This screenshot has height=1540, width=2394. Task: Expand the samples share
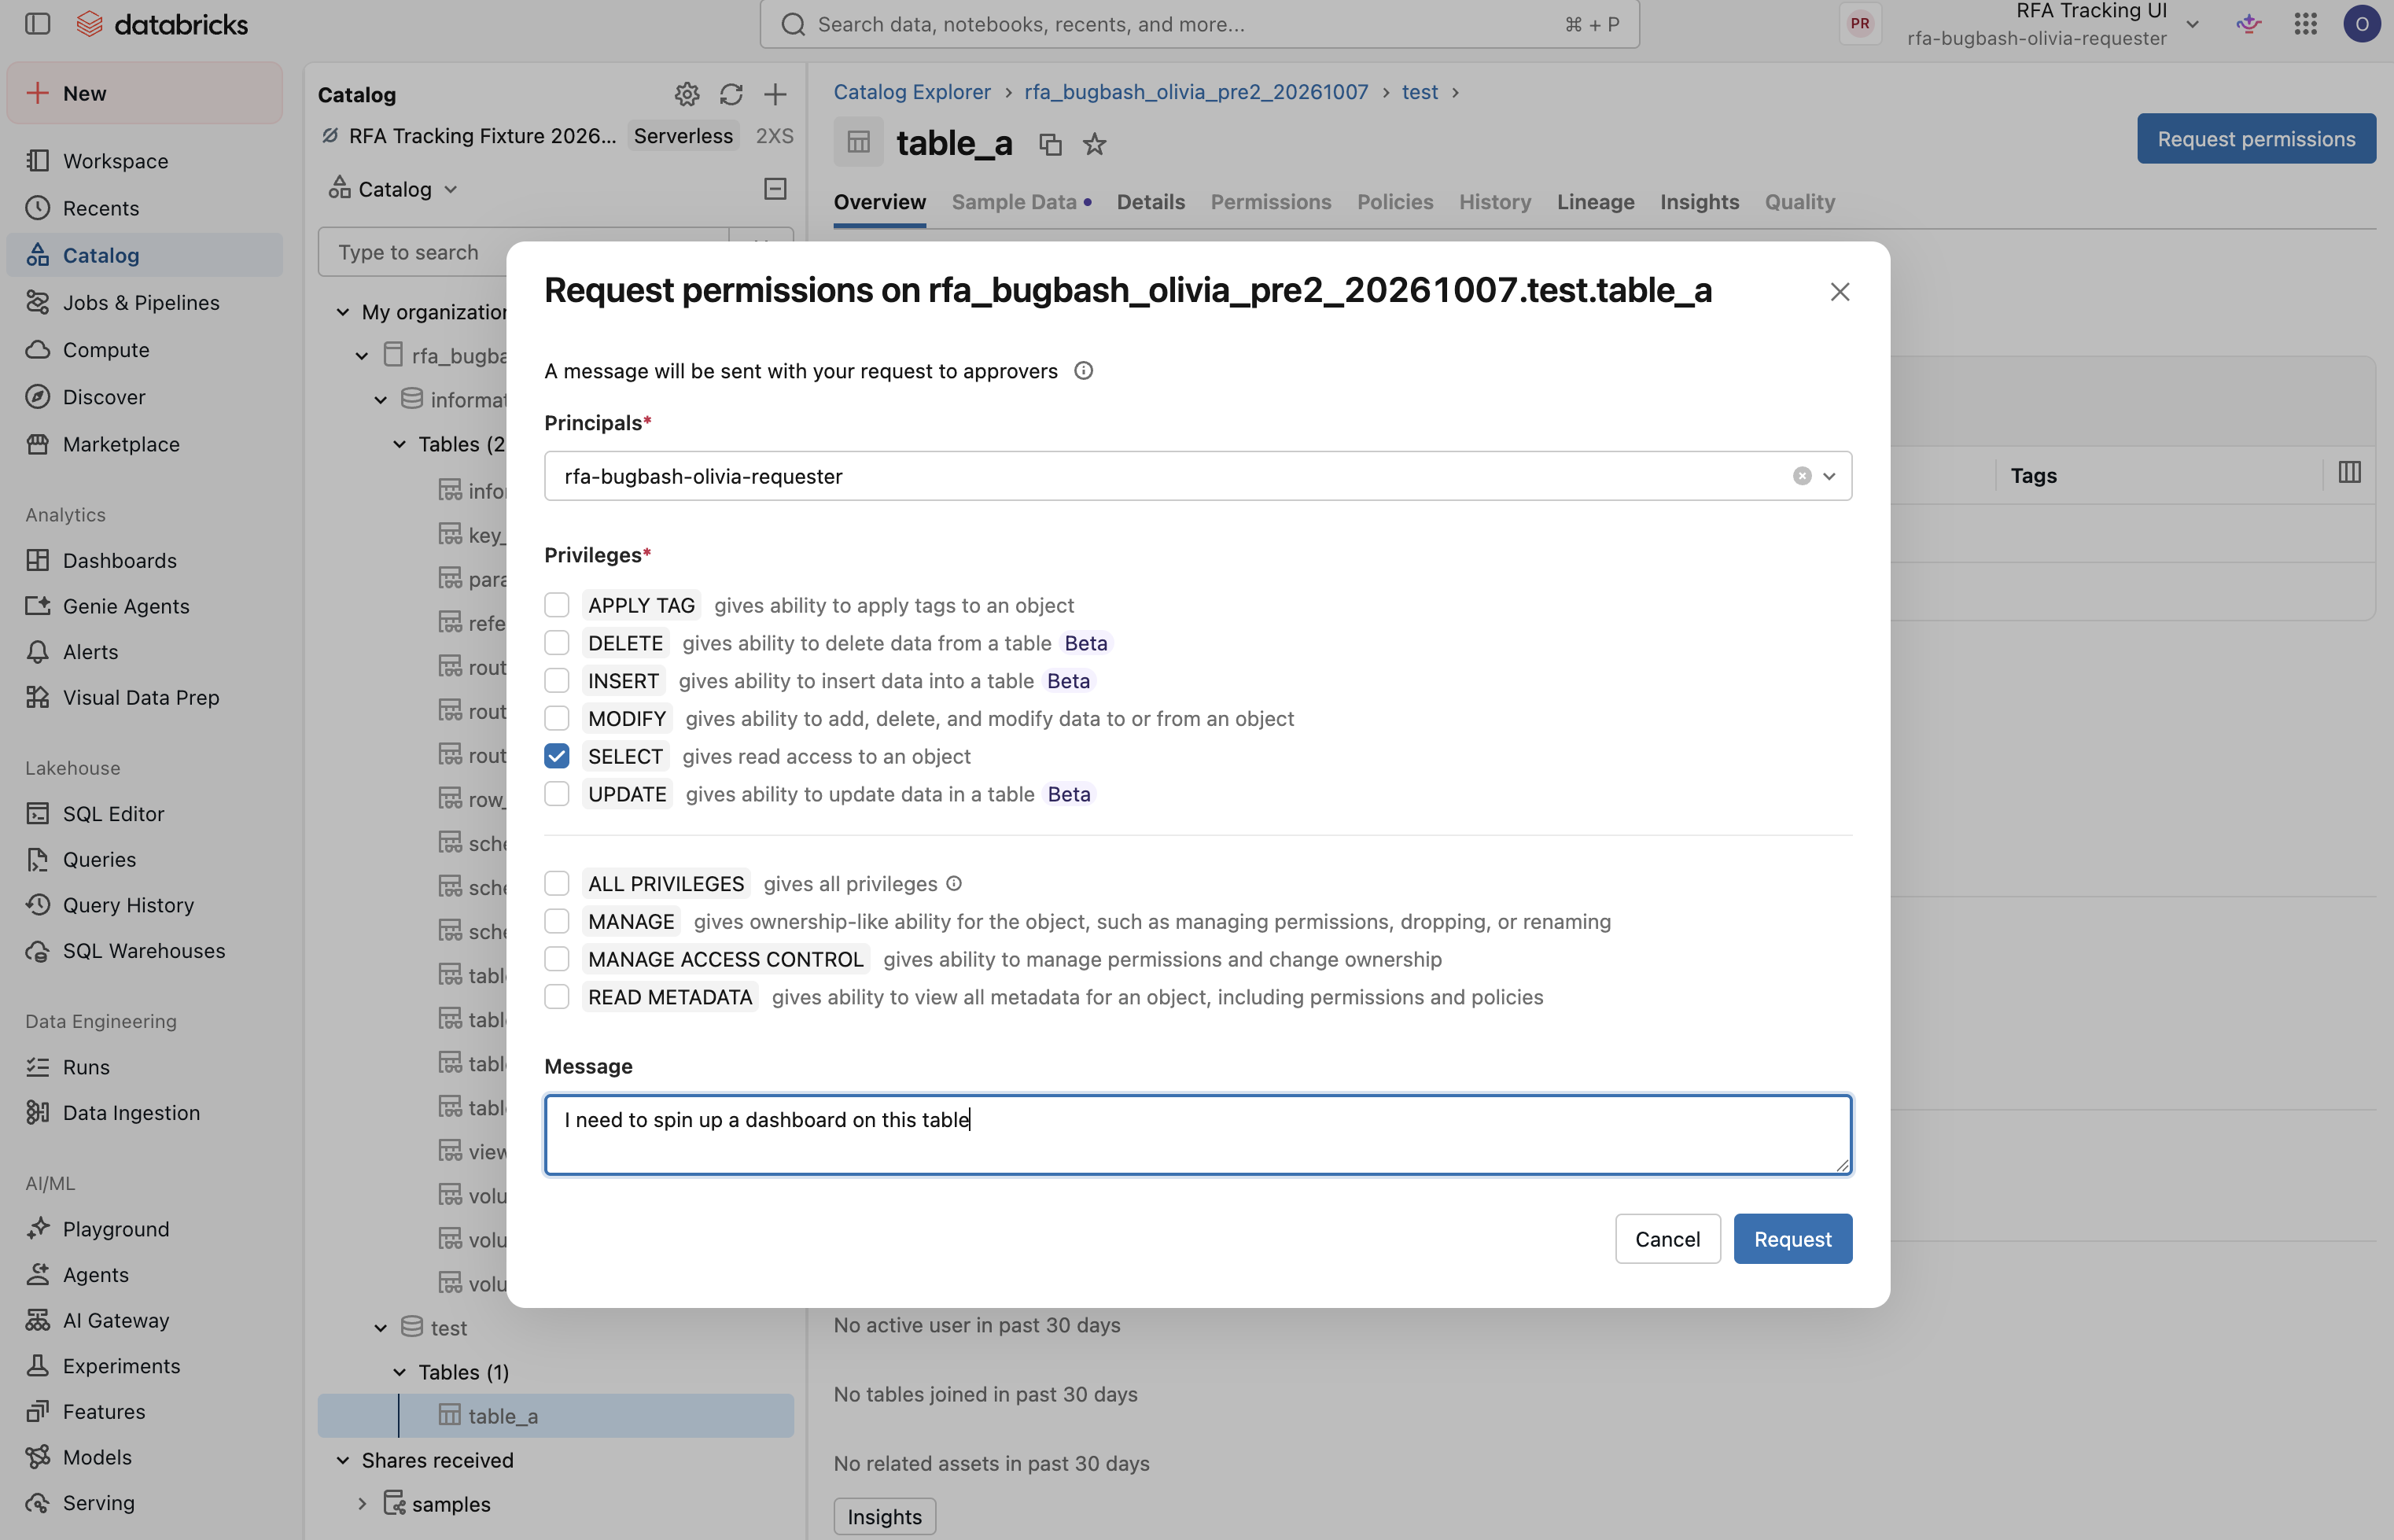click(x=362, y=1504)
